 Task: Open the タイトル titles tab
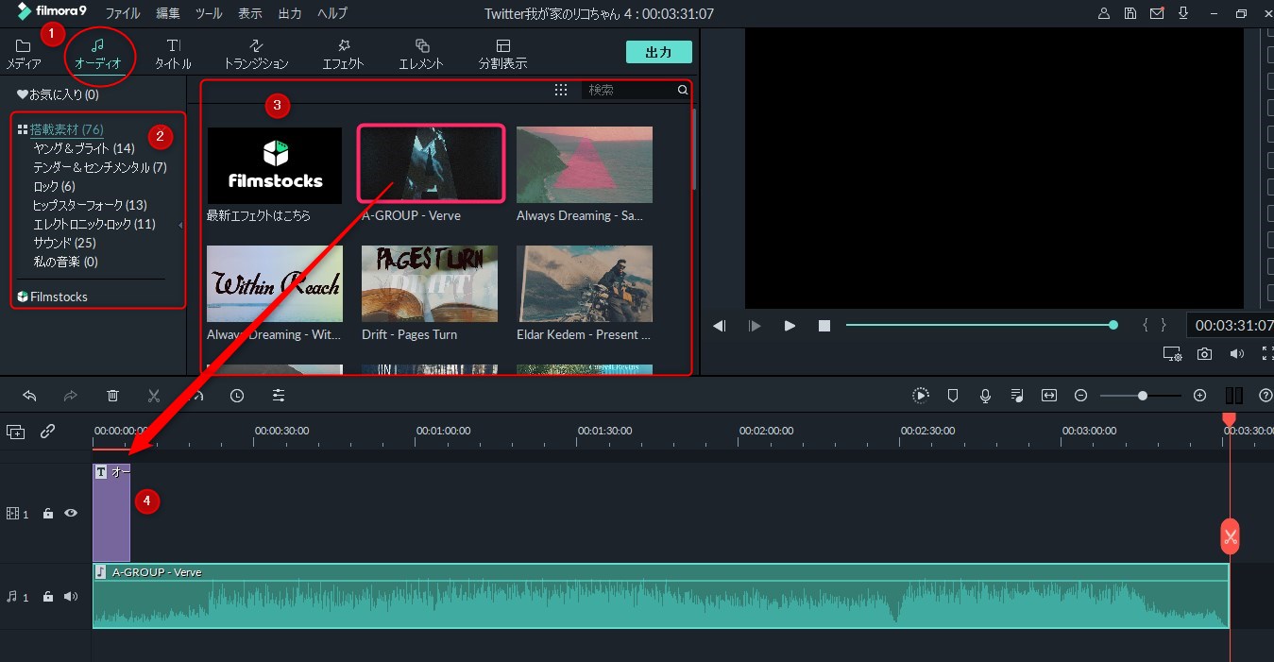click(173, 55)
